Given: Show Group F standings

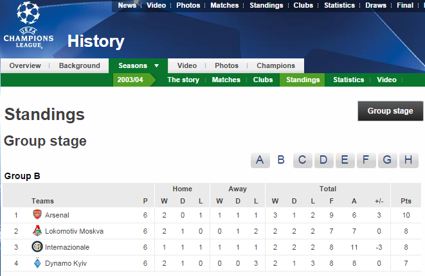Looking at the screenshot, I should [x=366, y=160].
